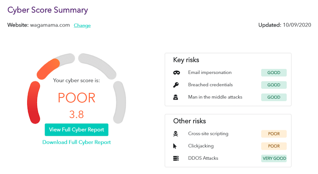Click the Other risks heading
This screenshot has width=318, height=174.
click(x=189, y=121)
